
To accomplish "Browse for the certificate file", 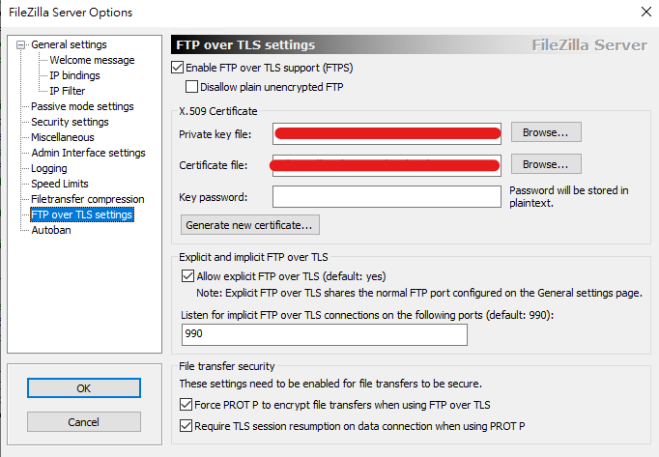I will (x=546, y=164).
